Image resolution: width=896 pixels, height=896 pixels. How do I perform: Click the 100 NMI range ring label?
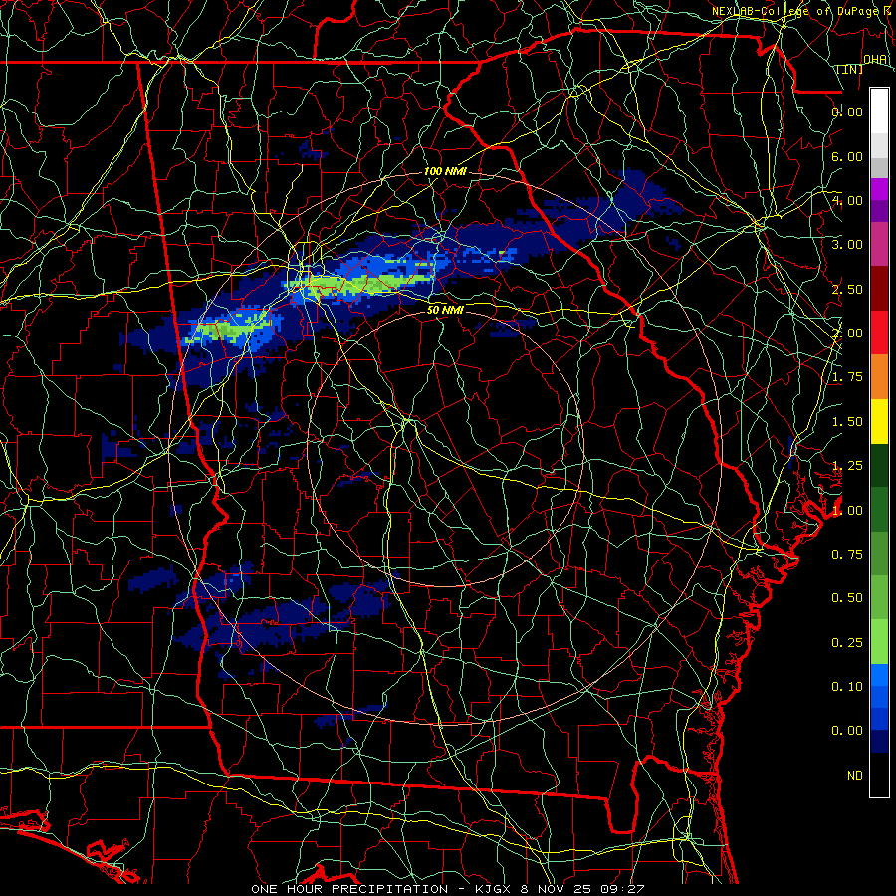(x=445, y=171)
